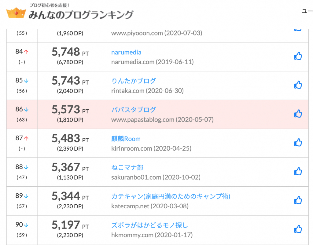Click the crown logo icon
This screenshot has height=245, width=313.
point(15,13)
